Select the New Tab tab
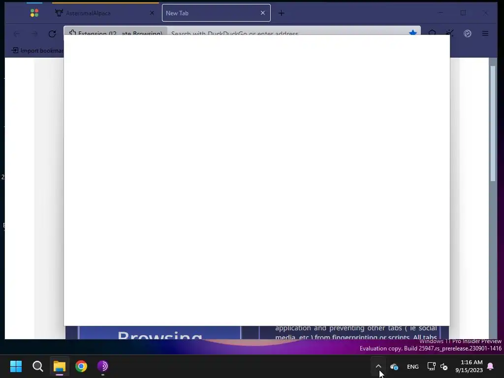The image size is (504, 378). click(x=216, y=13)
